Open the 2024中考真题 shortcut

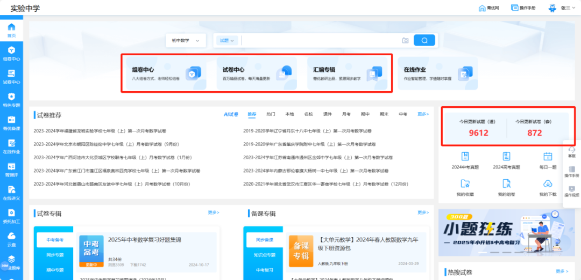[465, 161]
